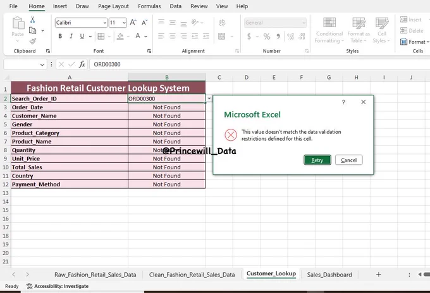Viewport: 430px width, 293px height.
Task: Click inside the formula bar showing ORD00300
Action: point(259,64)
